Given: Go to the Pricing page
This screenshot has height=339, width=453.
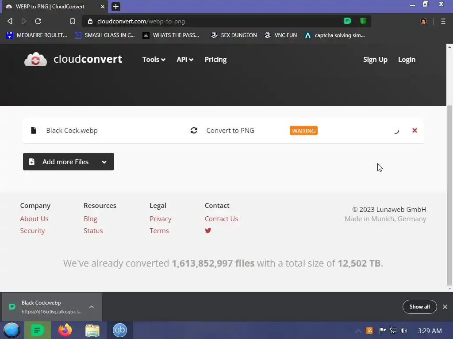Looking at the screenshot, I should (x=215, y=60).
